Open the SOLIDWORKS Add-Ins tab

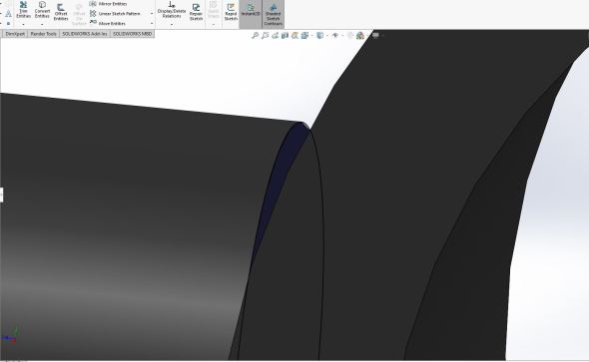tap(85, 34)
